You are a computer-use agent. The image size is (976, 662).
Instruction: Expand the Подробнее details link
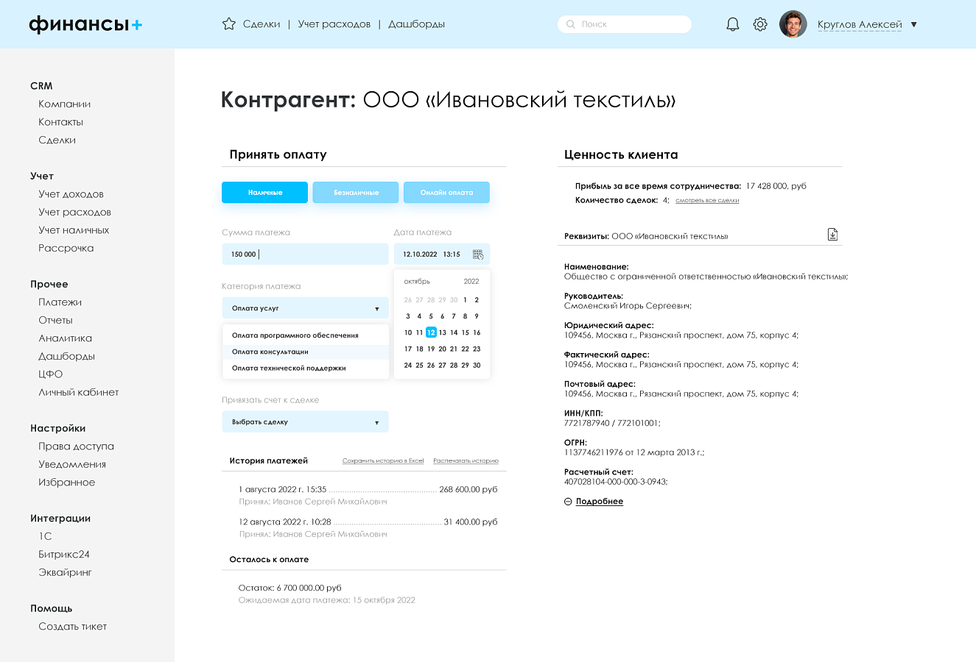pos(600,502)
